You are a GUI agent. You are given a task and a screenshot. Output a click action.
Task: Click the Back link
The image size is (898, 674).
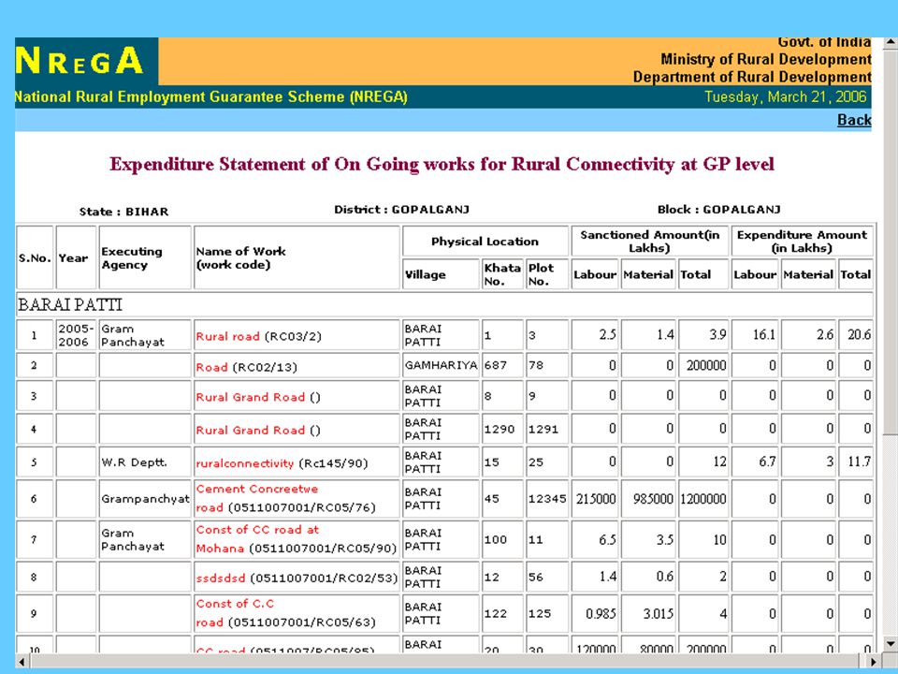point(854,120)
